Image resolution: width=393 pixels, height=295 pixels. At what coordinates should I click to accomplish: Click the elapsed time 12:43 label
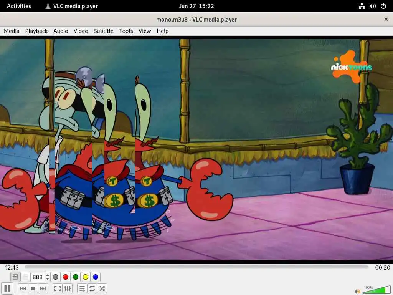[x=12, y=268]
